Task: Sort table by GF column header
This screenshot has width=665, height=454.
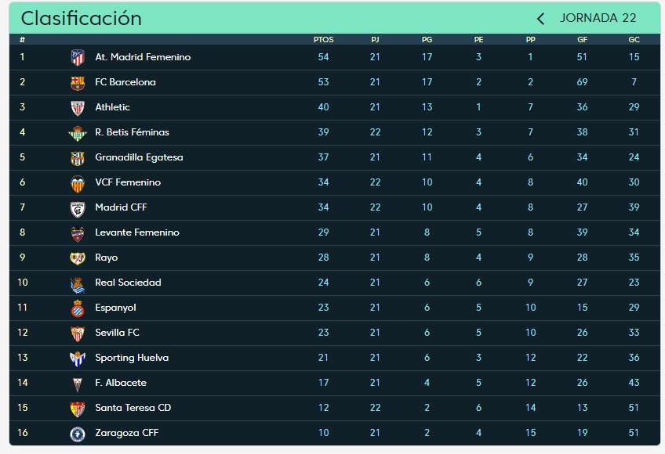Action: [583, 39]
